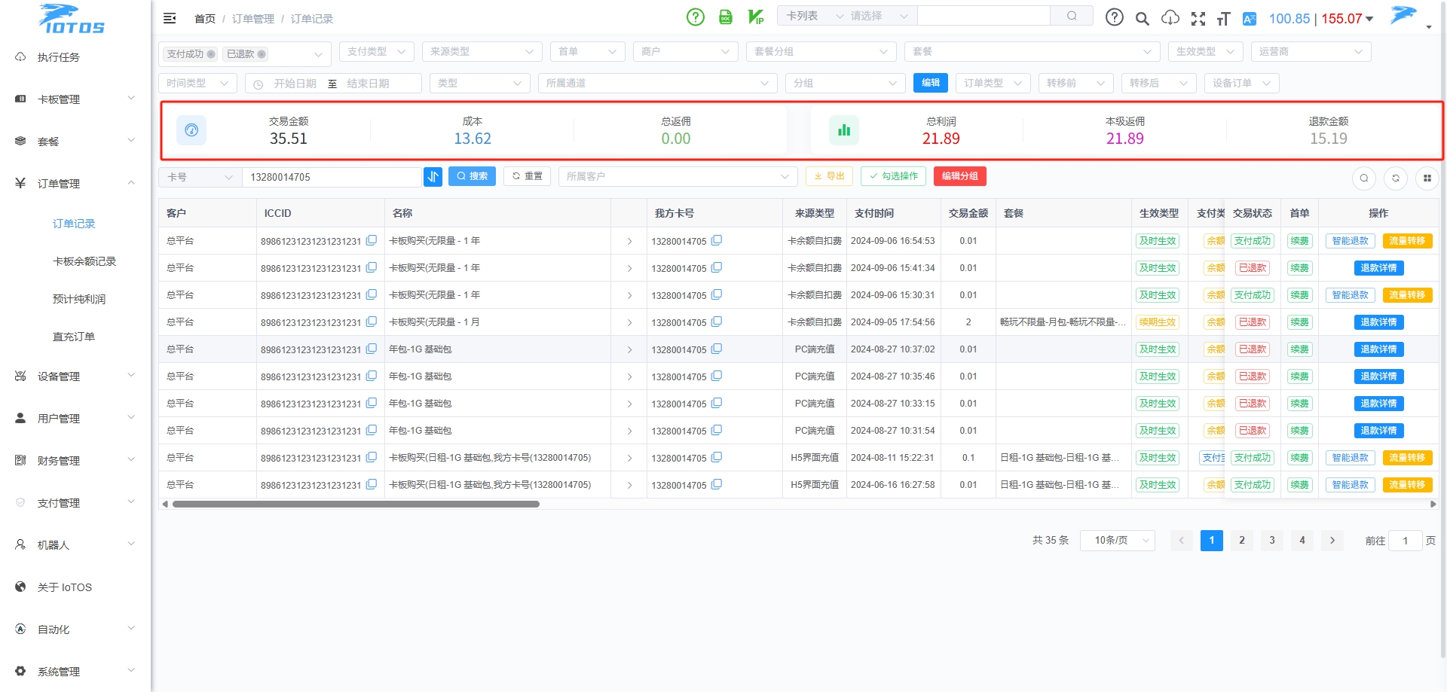Click 智能退款 for the 2024-09-06 15:30:31 order
This screenshot has width=1447, height=692.
pyautogui.click(x=1350, y=295)
